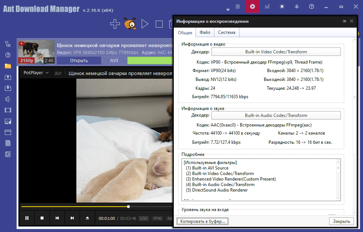The height and width of the screenshot is (232, 363).
Task: Open the yellow folder category in sidebar
Action: (8, 66)
